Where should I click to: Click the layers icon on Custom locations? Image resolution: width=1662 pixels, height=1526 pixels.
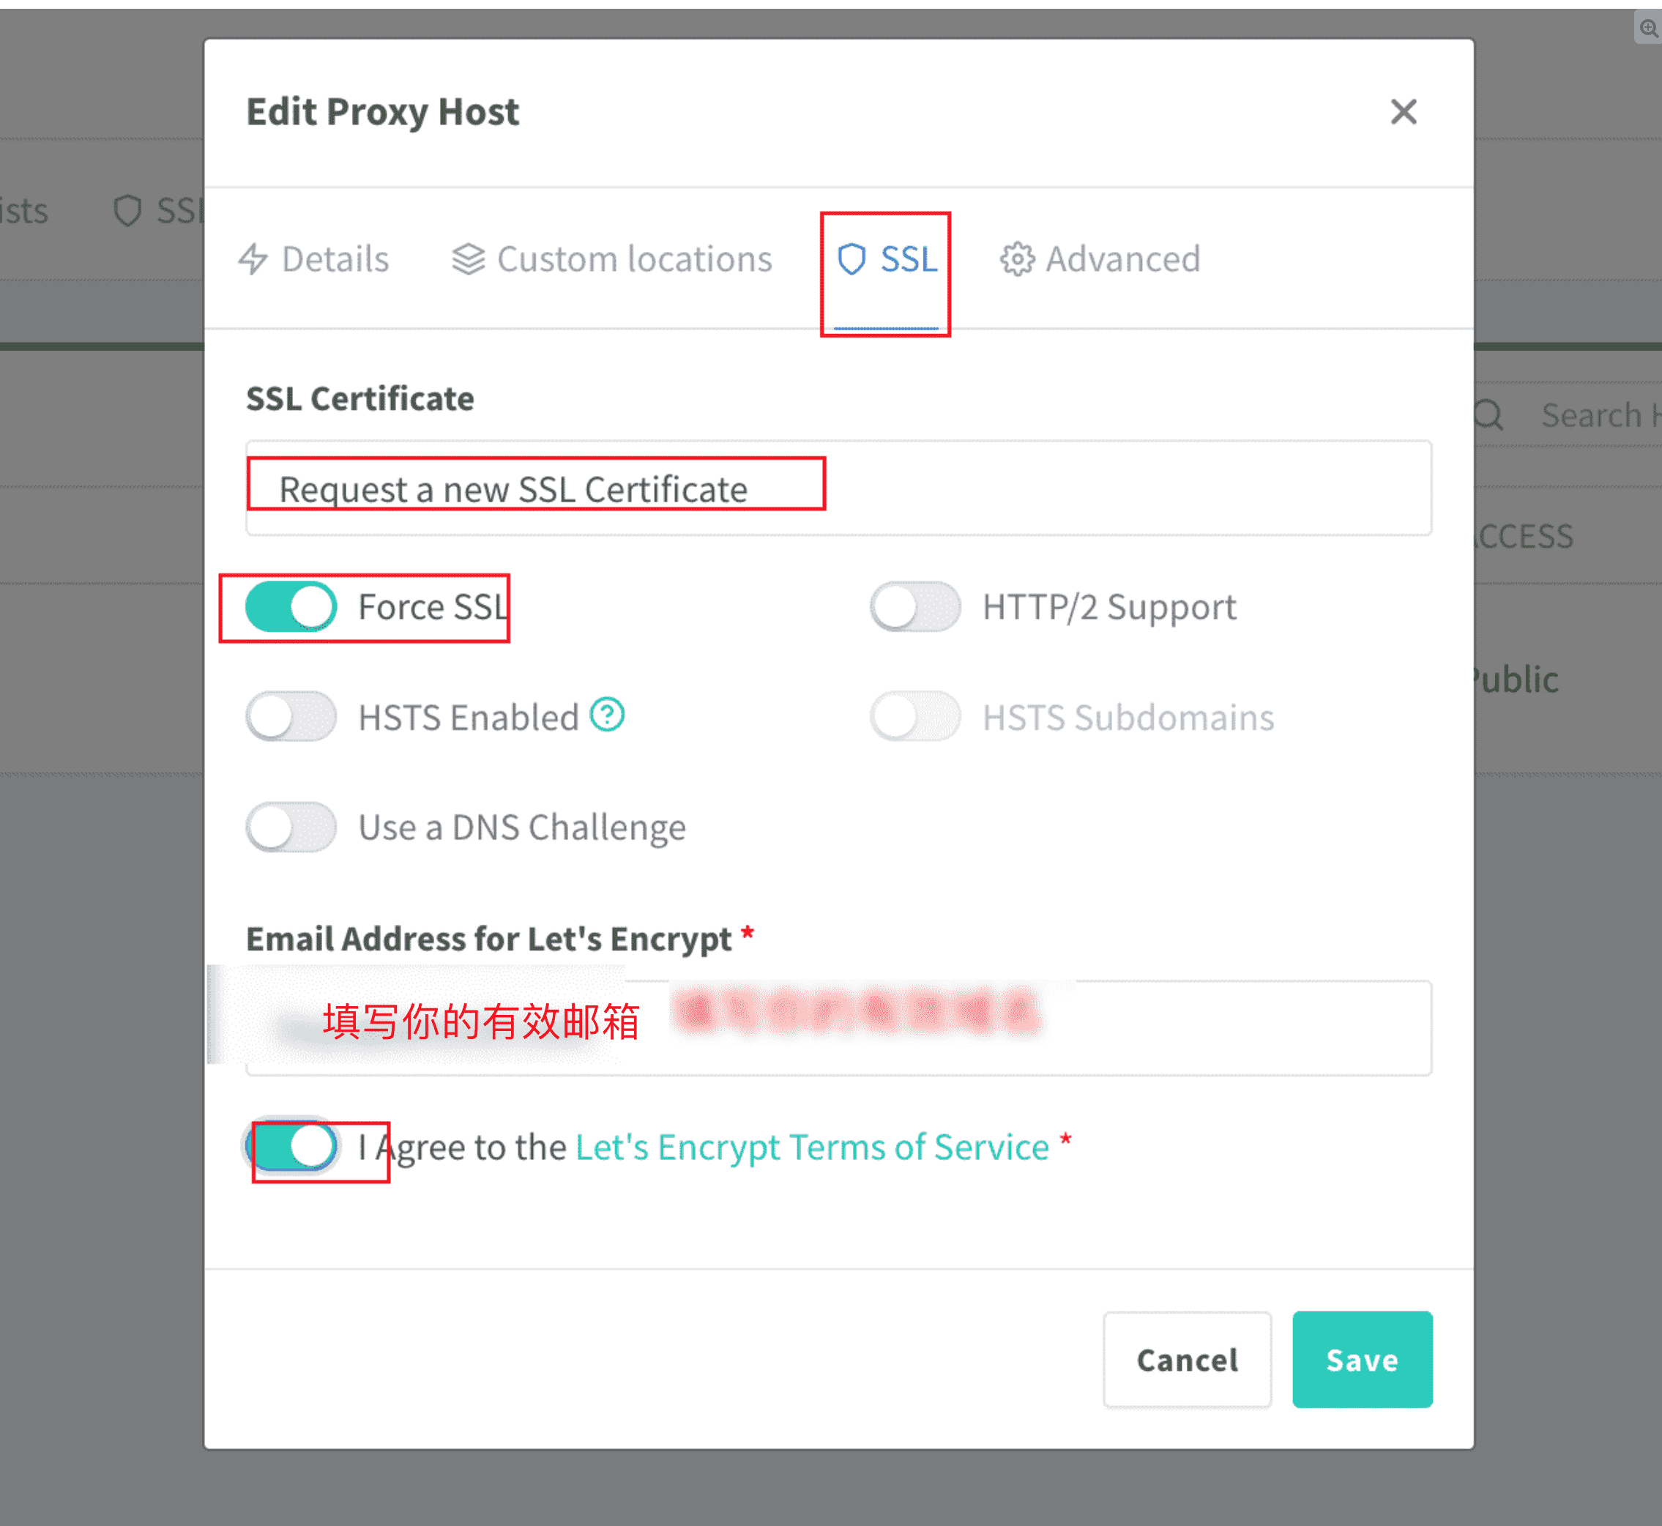tap(469, 261)
